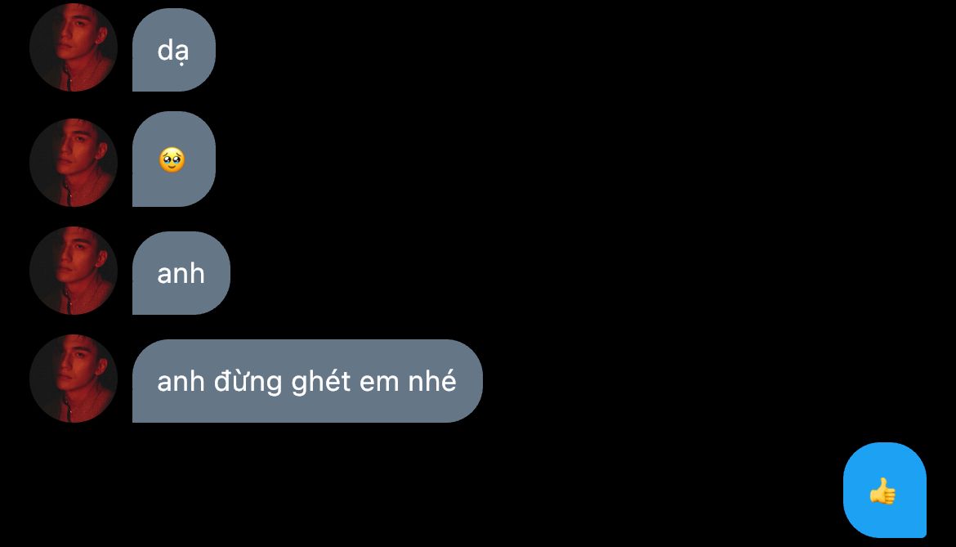View the sender's profile from the 'anh đừng ghét em nhé' avatar
956x547 pixels.
[x=74, y=378]
